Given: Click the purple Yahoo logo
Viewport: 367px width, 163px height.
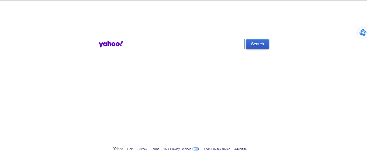Looking at the screenshot, I should click(111, 44).
